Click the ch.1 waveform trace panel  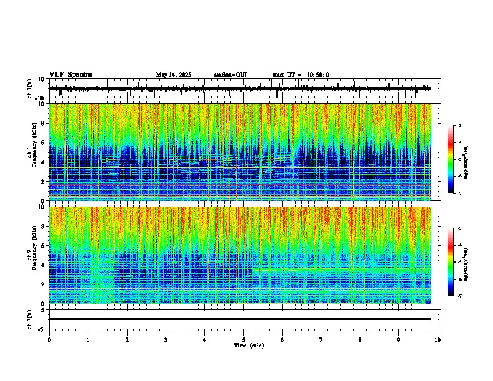coord(243,88)
